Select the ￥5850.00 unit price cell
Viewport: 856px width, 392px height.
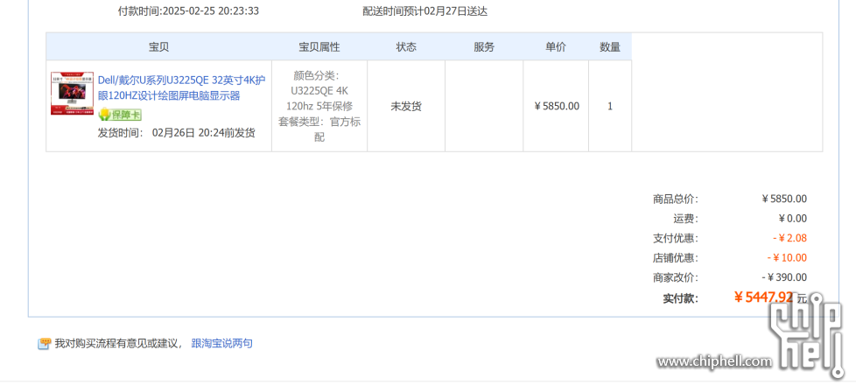(556, 106)
